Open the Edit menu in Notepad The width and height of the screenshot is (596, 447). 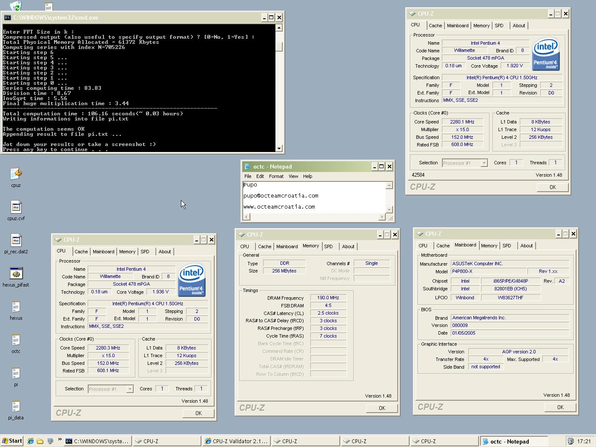pos(260,176)
